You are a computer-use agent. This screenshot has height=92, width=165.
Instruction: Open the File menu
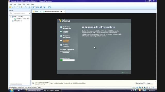[x=11, y=4]
